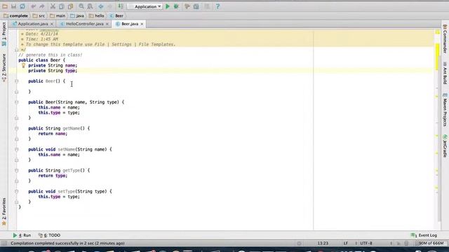Click the Open folder toolbar icon

coord(5,6)
